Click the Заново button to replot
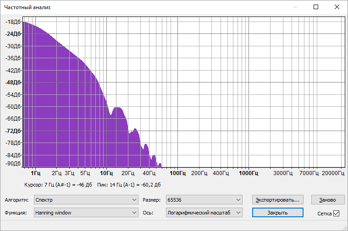The width and height of the screenshot is (348, 231). click(327, 200)
